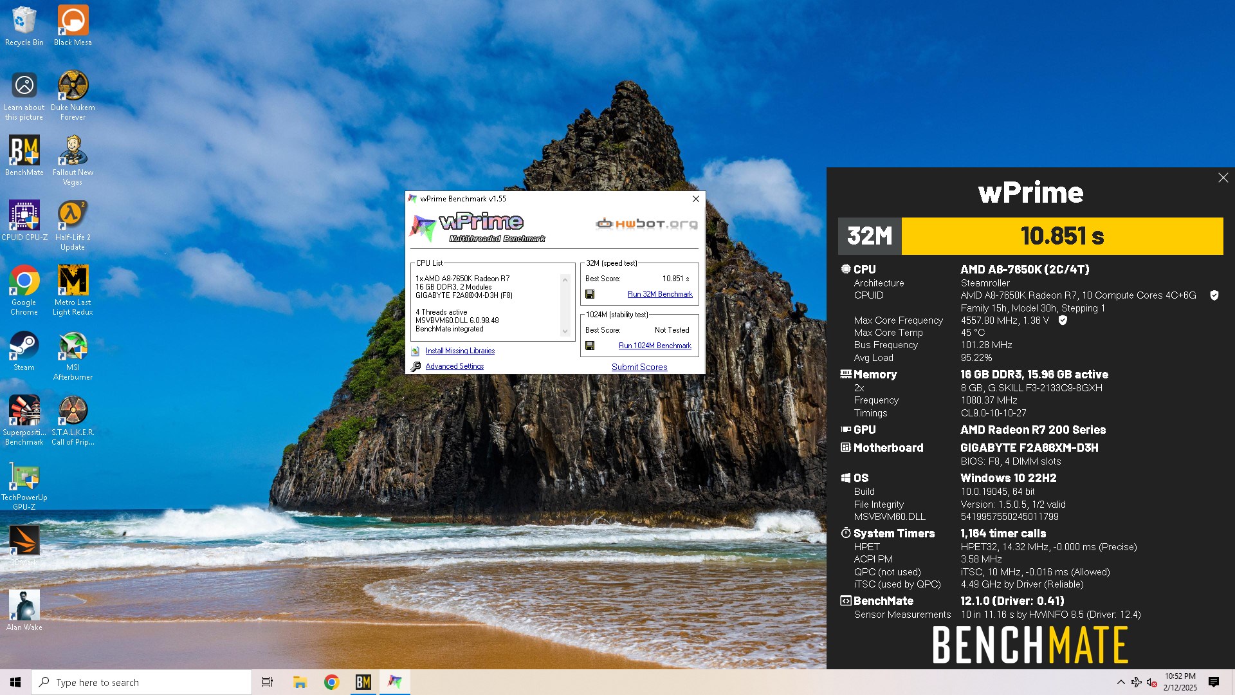Select the Metro Last Light Redux shortcut

(x=73, y=290)
